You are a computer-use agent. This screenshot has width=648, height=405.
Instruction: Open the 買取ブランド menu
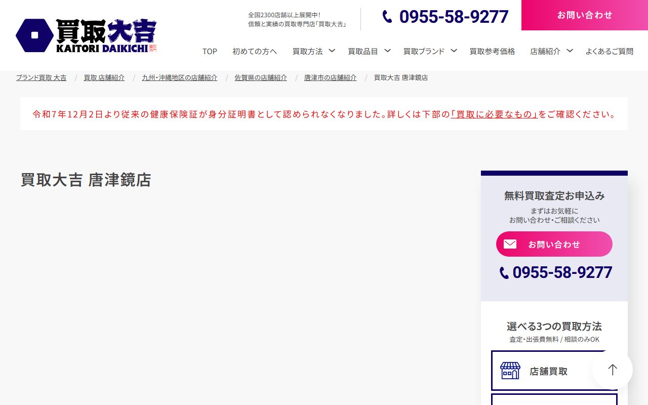click(x=424, y=51)
